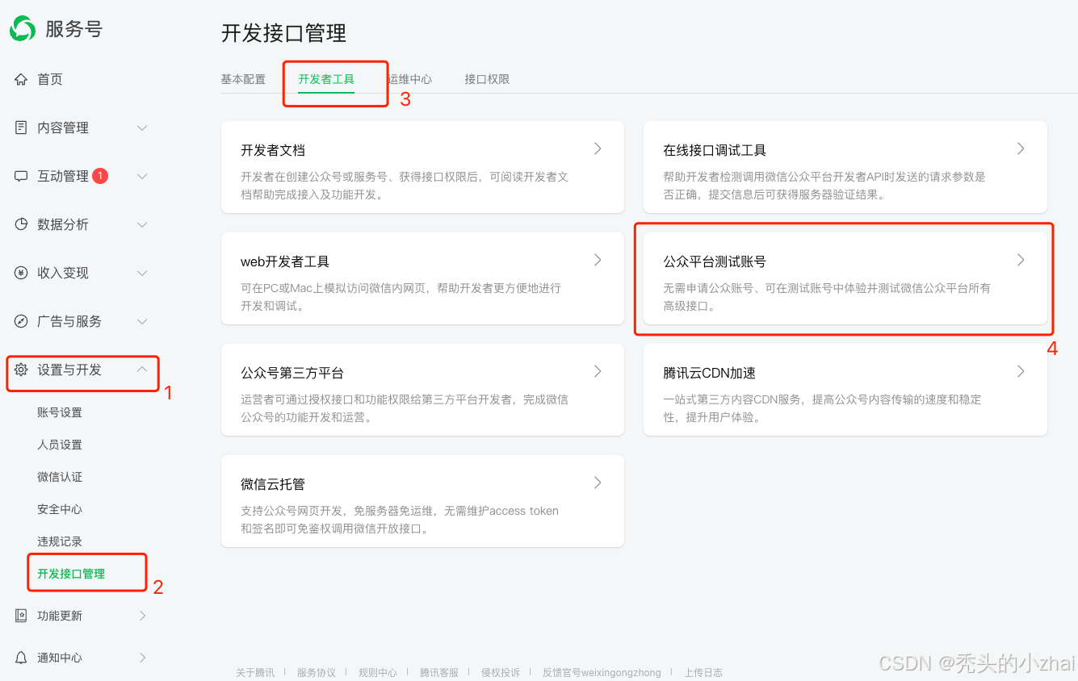
Task: Expand the 广告与服务 chevron
Action: point(142,321)
